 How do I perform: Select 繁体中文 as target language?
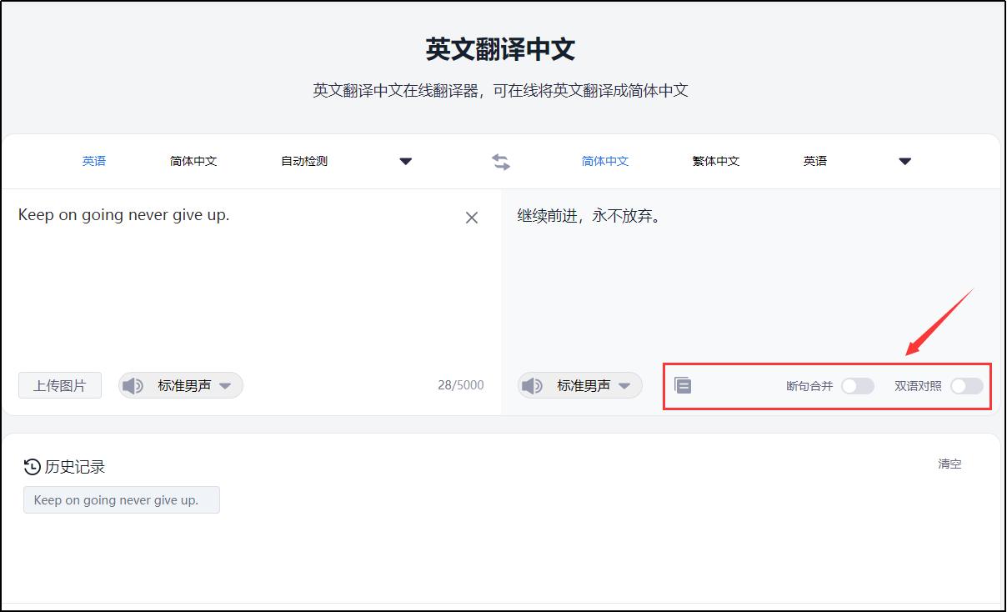point(714,161)
